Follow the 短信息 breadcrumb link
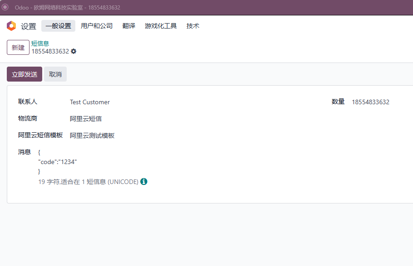 click(x=40, y=44)
